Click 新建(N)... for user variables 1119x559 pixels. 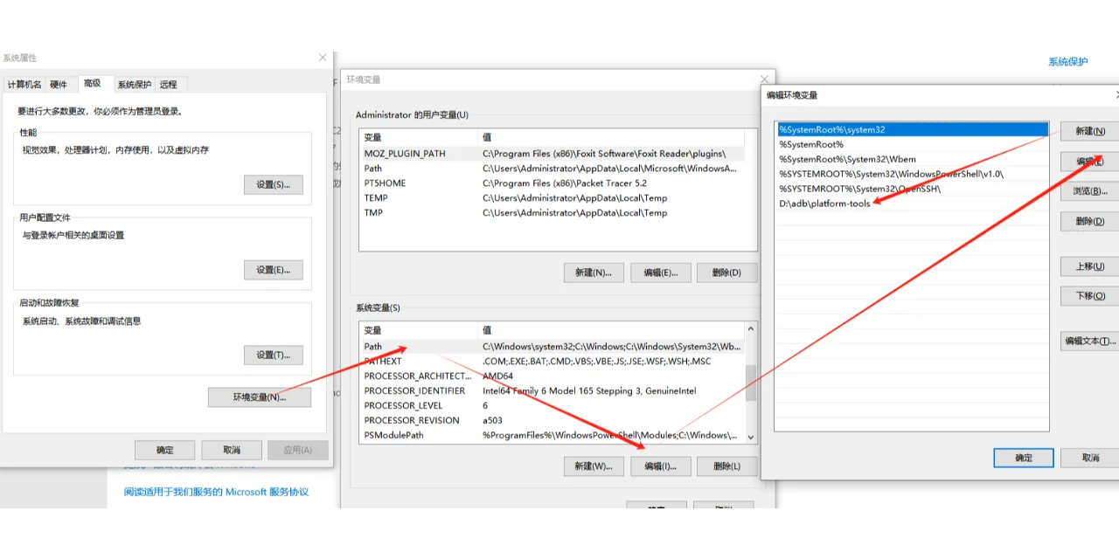pos(594,273)
